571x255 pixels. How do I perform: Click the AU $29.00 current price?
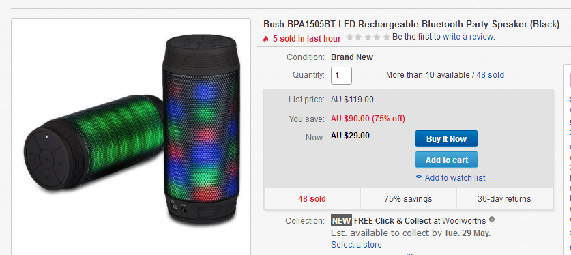point(351,136)
